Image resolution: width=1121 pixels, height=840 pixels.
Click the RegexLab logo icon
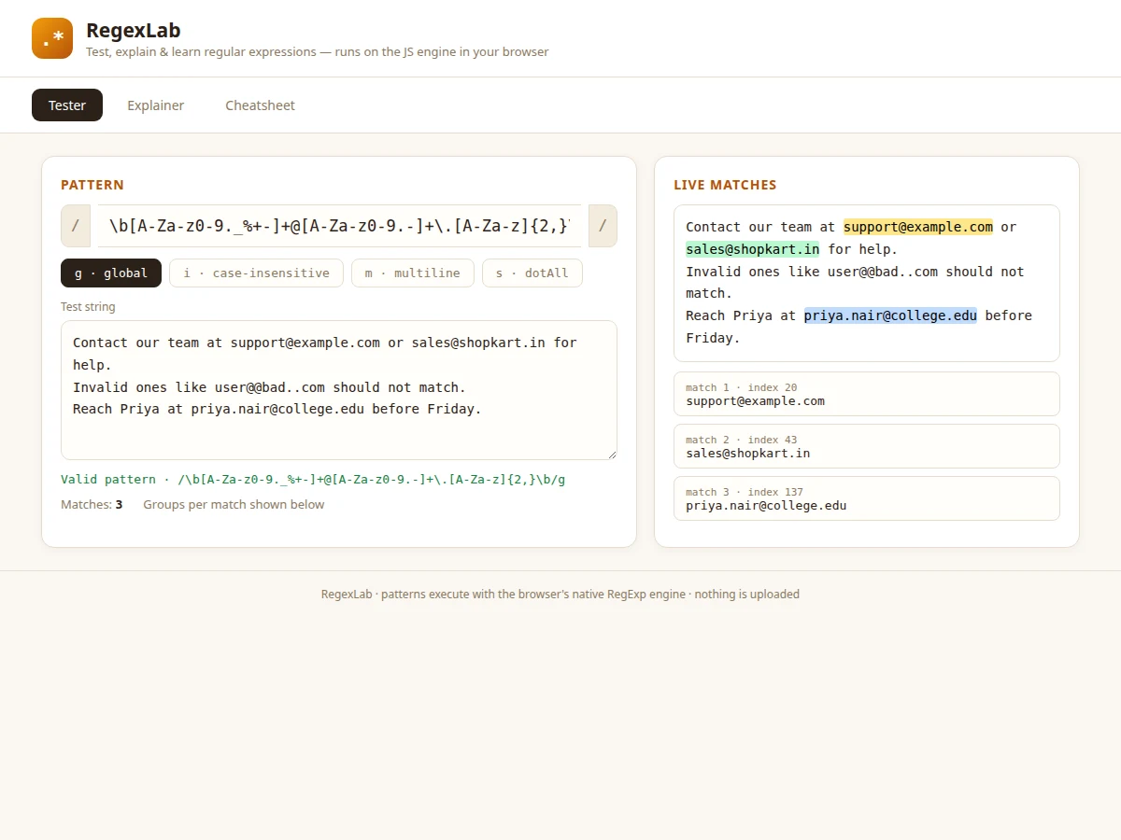[52, 38]
